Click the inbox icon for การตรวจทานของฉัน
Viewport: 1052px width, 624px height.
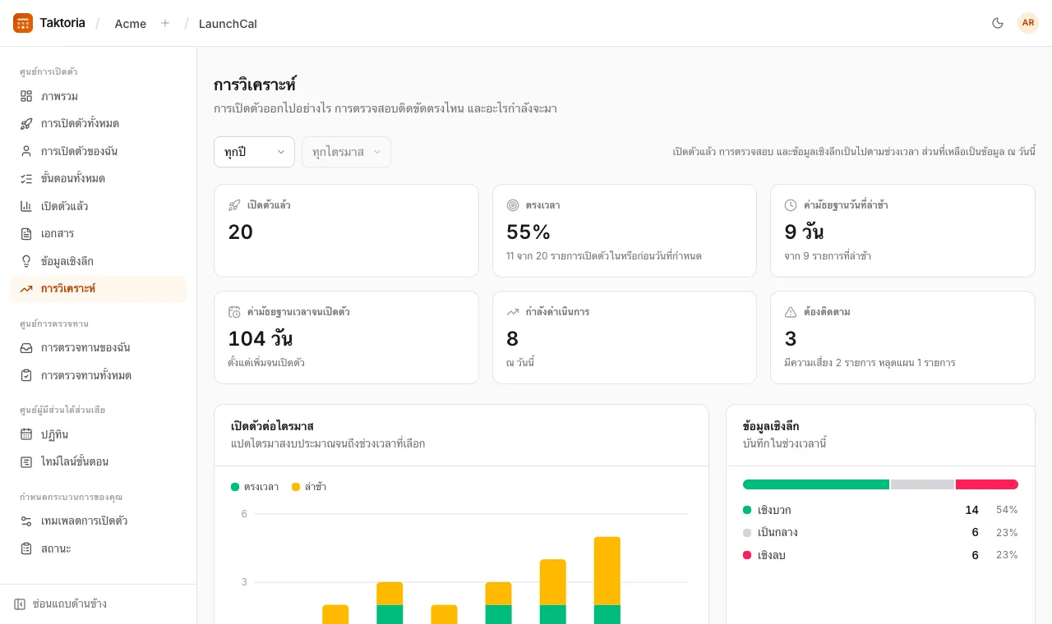tap(26, 348)
